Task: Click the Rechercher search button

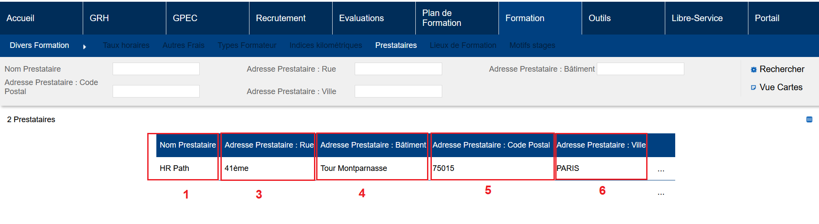Action: pos(781,69)
